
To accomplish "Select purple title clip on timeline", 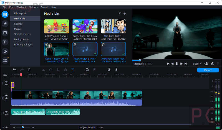I will pos(12,85).
